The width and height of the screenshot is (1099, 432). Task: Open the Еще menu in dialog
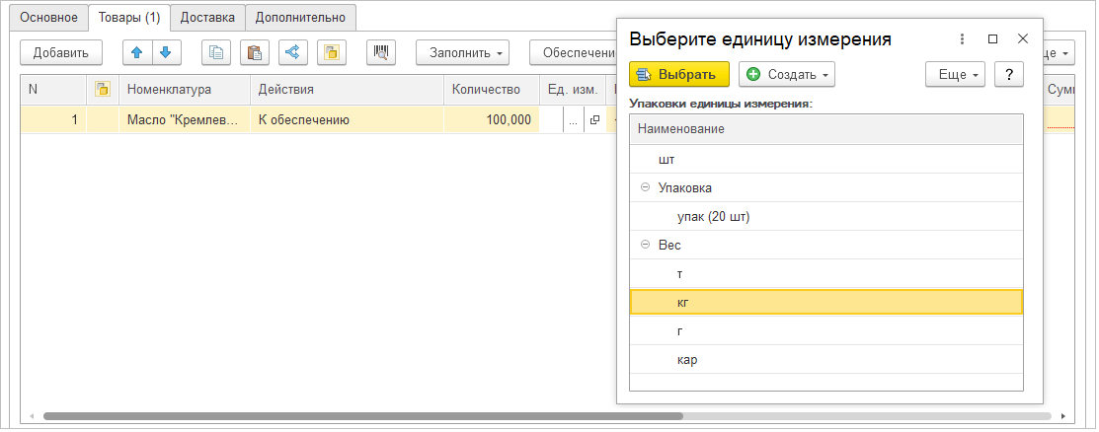(955, 74)
